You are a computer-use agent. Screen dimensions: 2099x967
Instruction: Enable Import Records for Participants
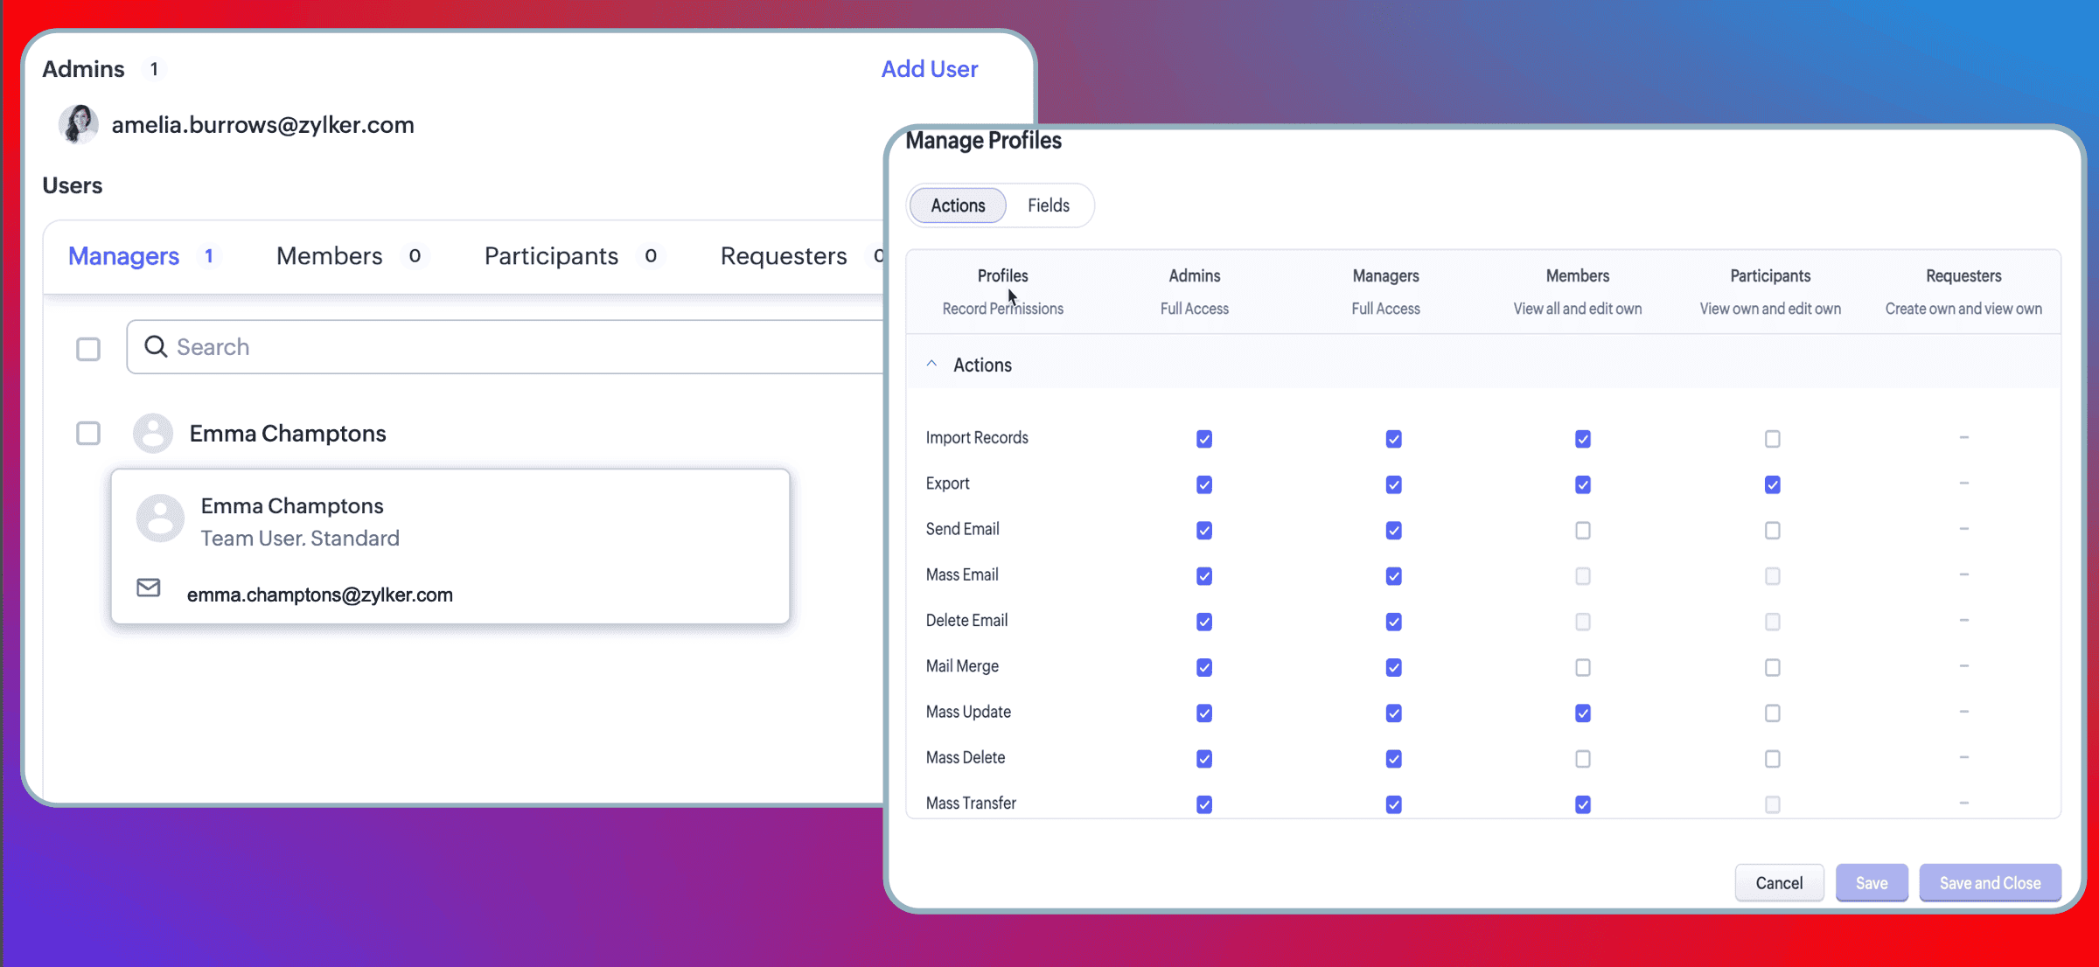(1772, 439)
